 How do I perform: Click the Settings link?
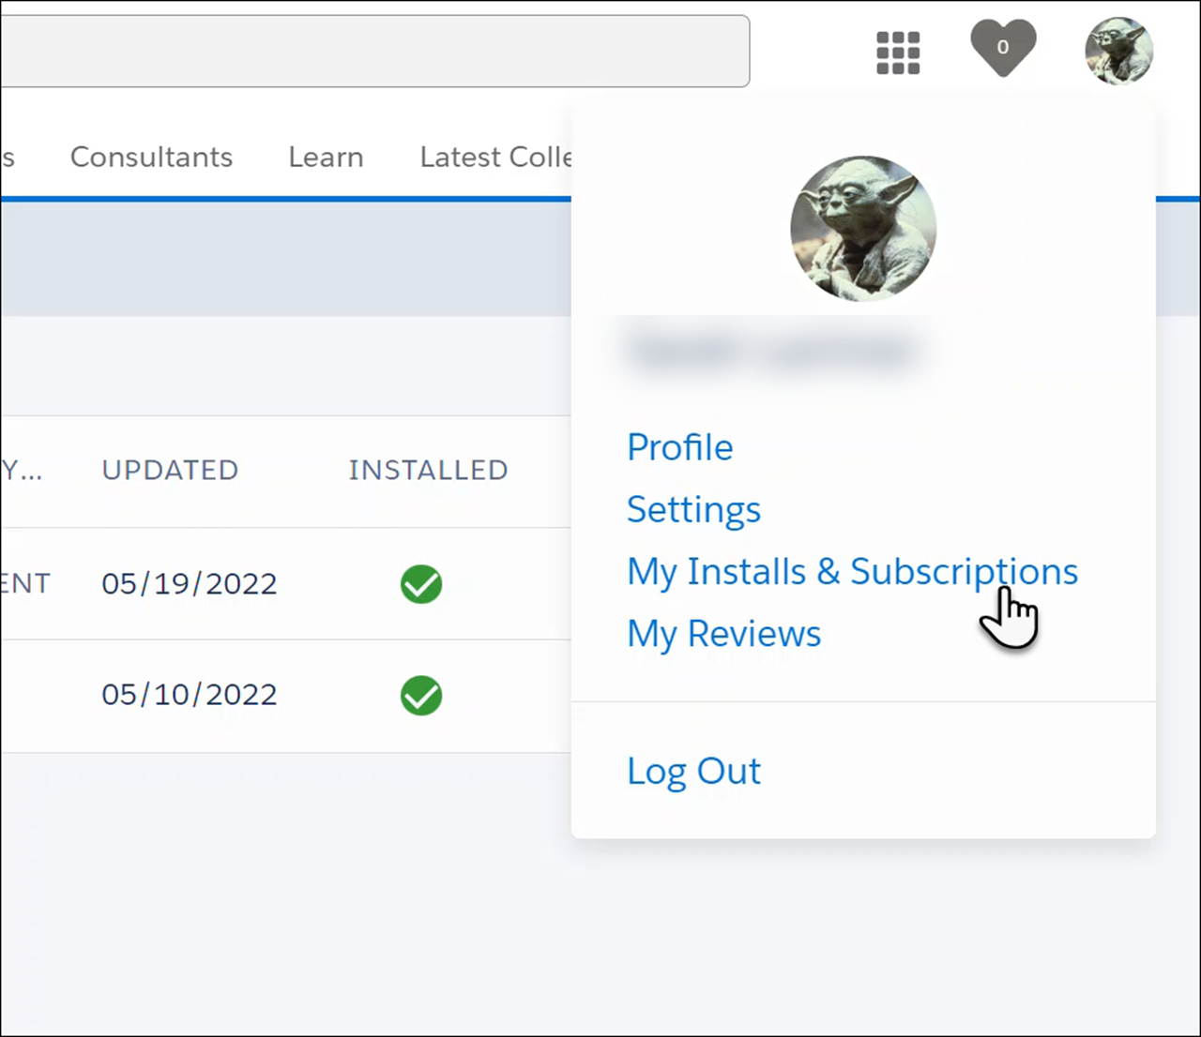693,509
